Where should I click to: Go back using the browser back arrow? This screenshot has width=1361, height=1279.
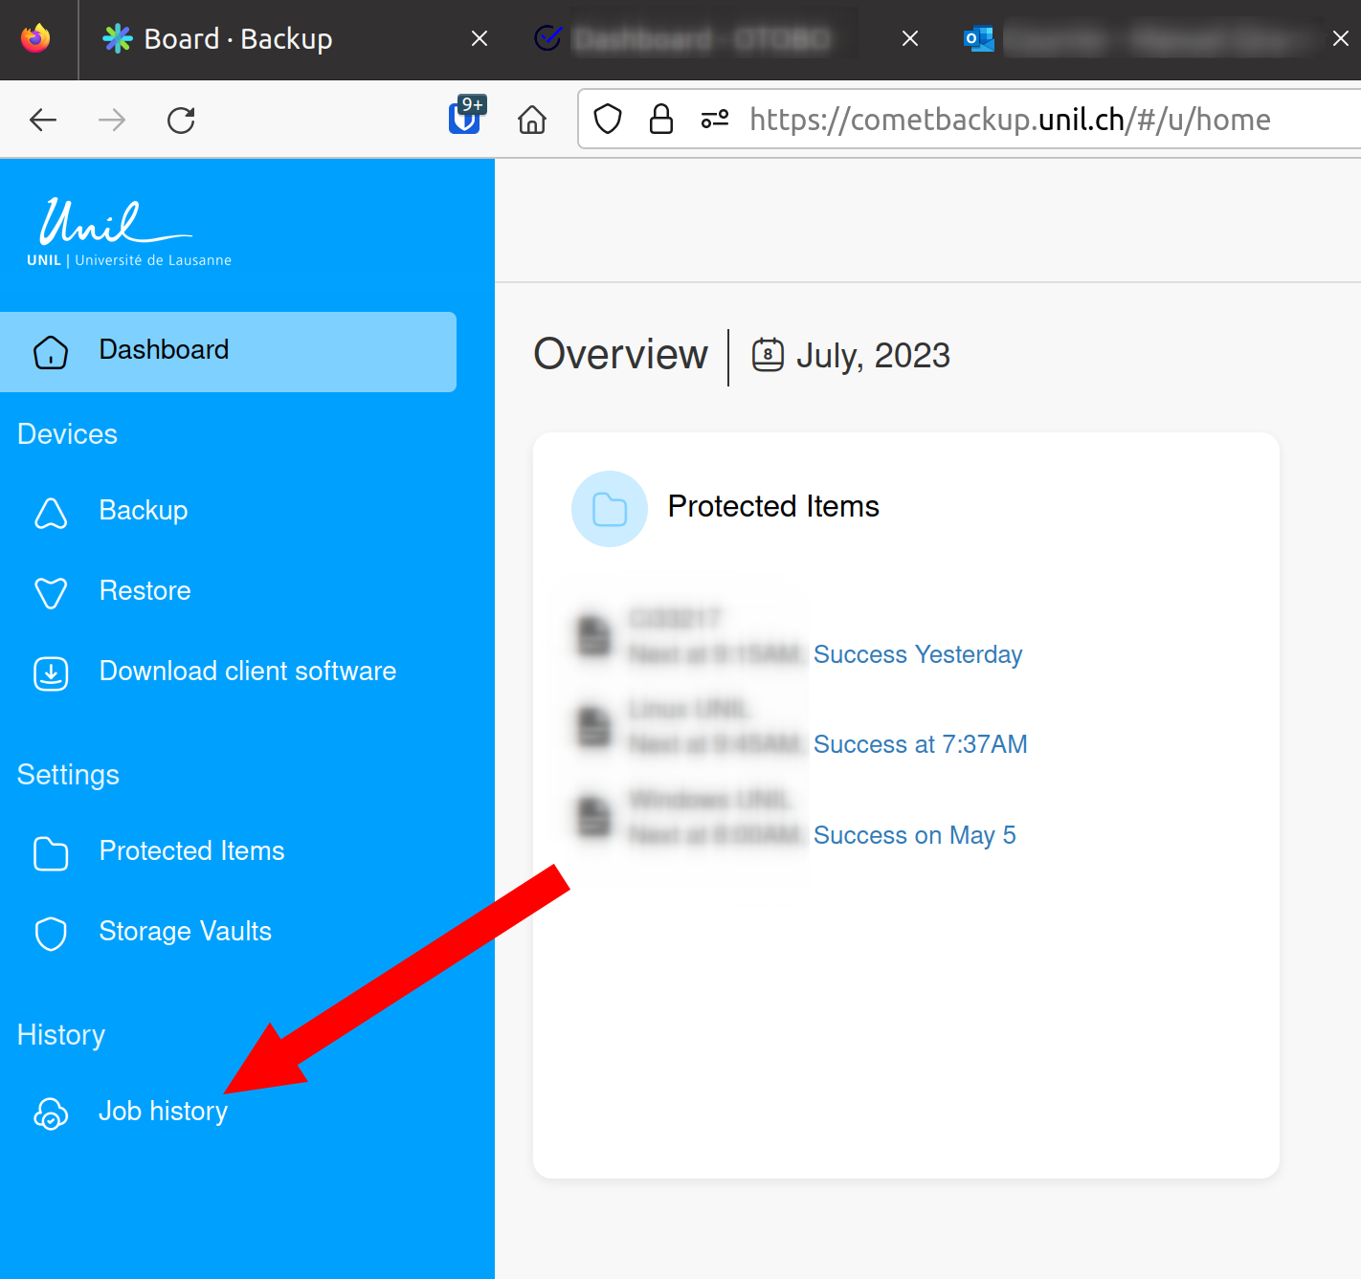click(x=43, y=120)
